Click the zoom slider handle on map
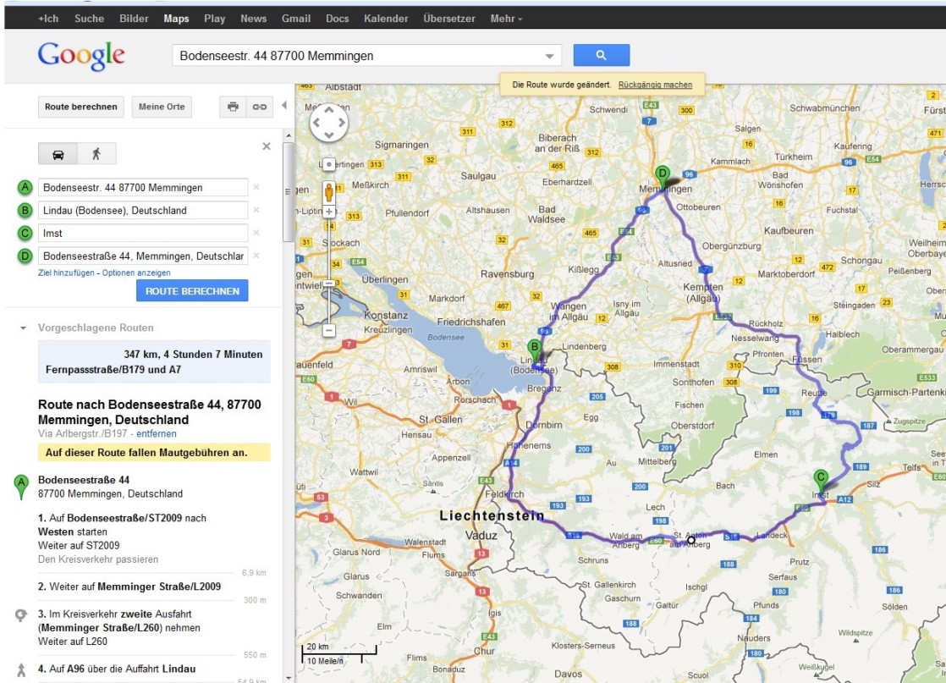This screenshot has width=946, height=683. pyautogui.click(x=329, y=284)
